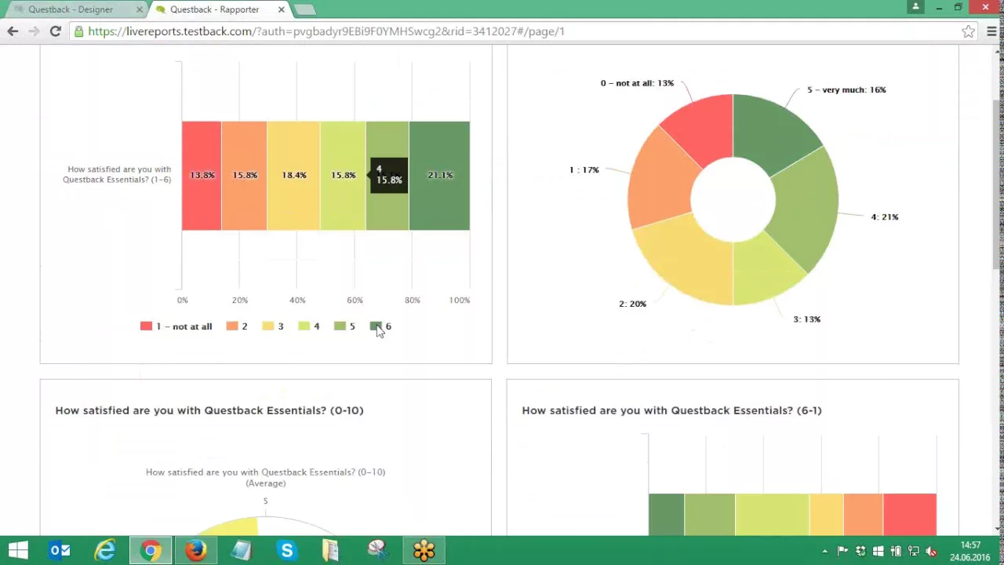This screenshot has height=565, width=1004.
Task: Show hidden system tray icons
Action: (824, 552)
